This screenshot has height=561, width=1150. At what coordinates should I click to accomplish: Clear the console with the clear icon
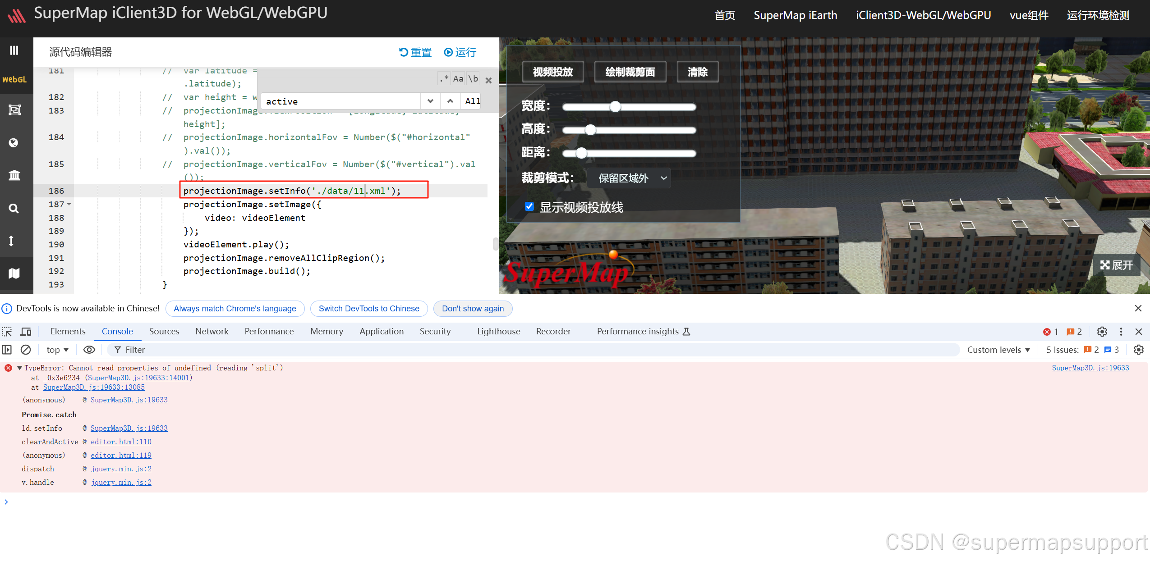pyautogui.click(x=25, y=350)
